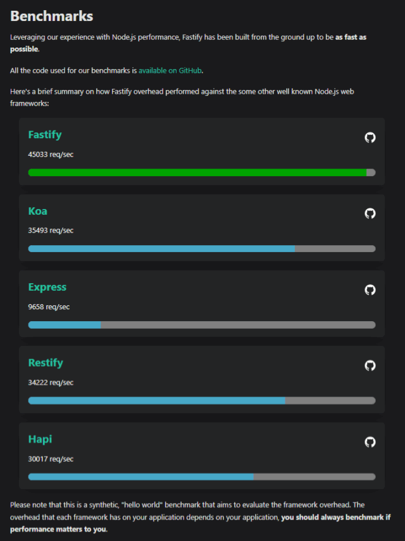Screen dimensions: 405x541
Task: Open the Restify framework title link
Action: 46,363
